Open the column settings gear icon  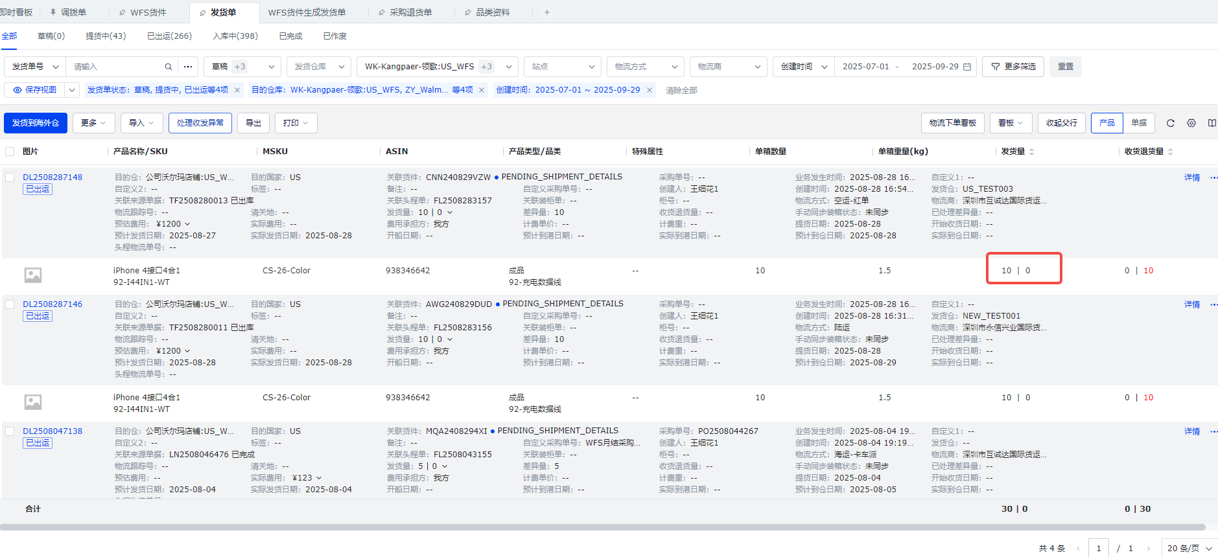pyautogui.click(x=1191, y=123)
